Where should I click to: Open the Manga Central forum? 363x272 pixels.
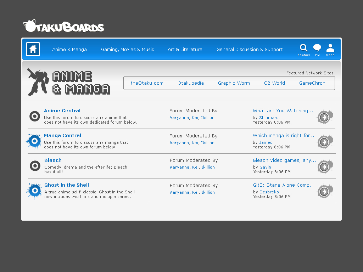click(62, 135)
